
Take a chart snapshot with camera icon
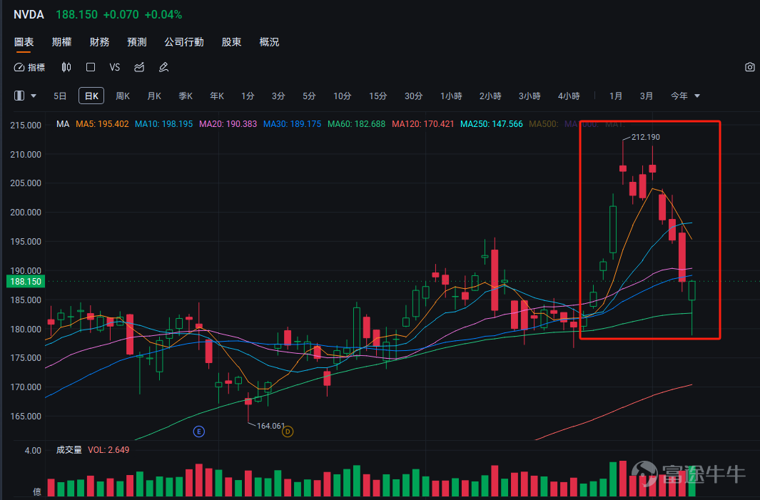point(750,67)
